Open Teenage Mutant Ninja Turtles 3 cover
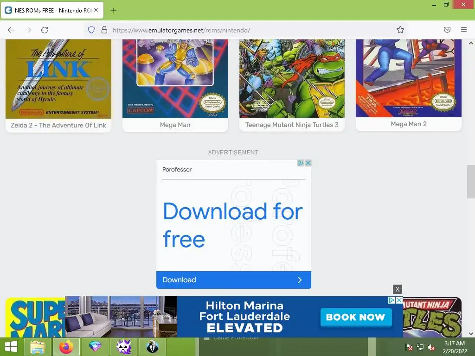The width and height of the screenshot is (475, 356). (x=292, y=78)
